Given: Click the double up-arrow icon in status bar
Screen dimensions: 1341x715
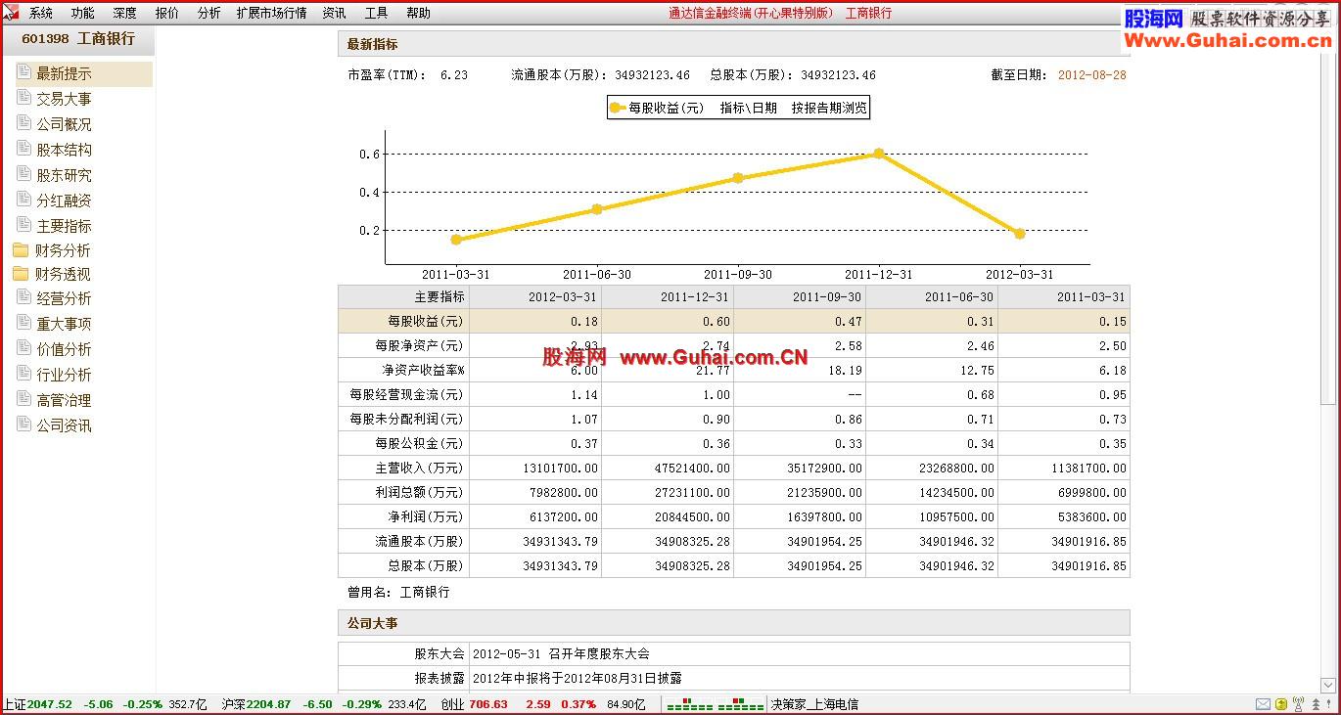Looking at the screenshot, I should (x=1314, y=704).
